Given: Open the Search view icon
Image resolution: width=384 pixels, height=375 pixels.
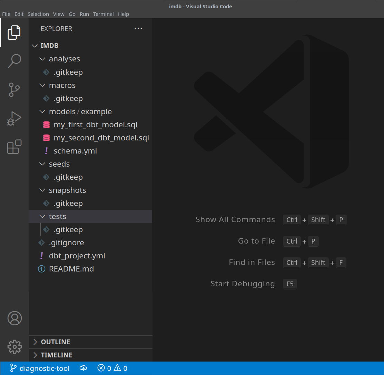Looking at the screenshot, I should 14,61.
